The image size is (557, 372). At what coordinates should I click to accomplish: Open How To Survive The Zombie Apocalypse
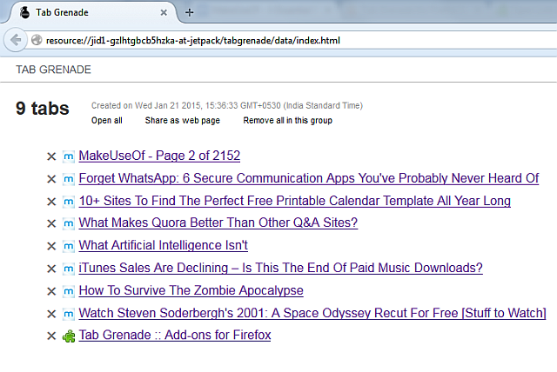(x=191, y=290)
